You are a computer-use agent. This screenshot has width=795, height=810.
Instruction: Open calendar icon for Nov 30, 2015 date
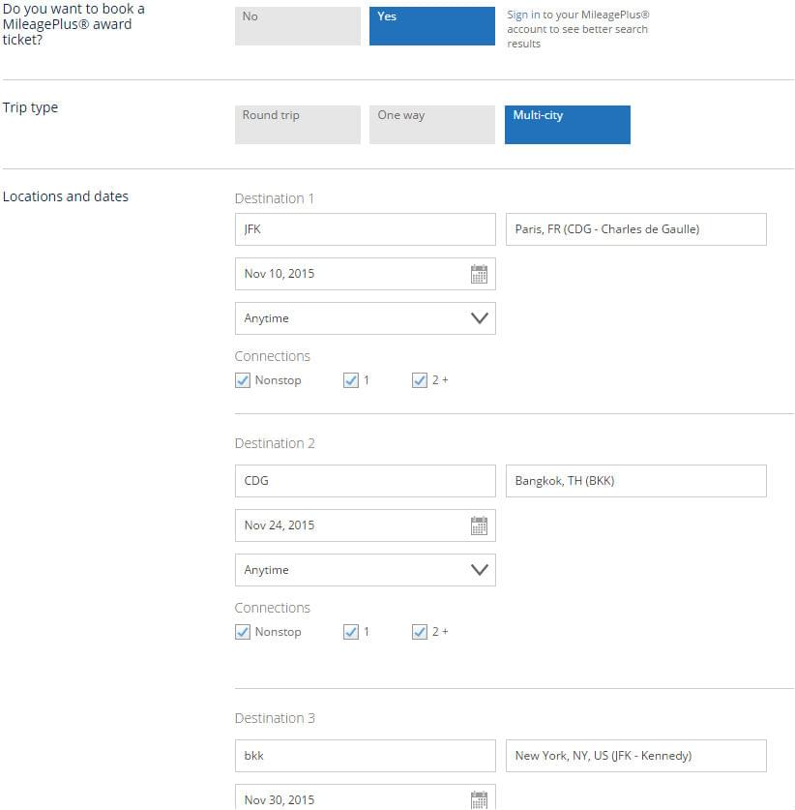(x=479, y=799)
